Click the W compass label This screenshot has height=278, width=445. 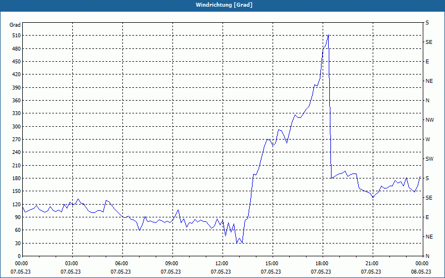click(x=428, y=140)
